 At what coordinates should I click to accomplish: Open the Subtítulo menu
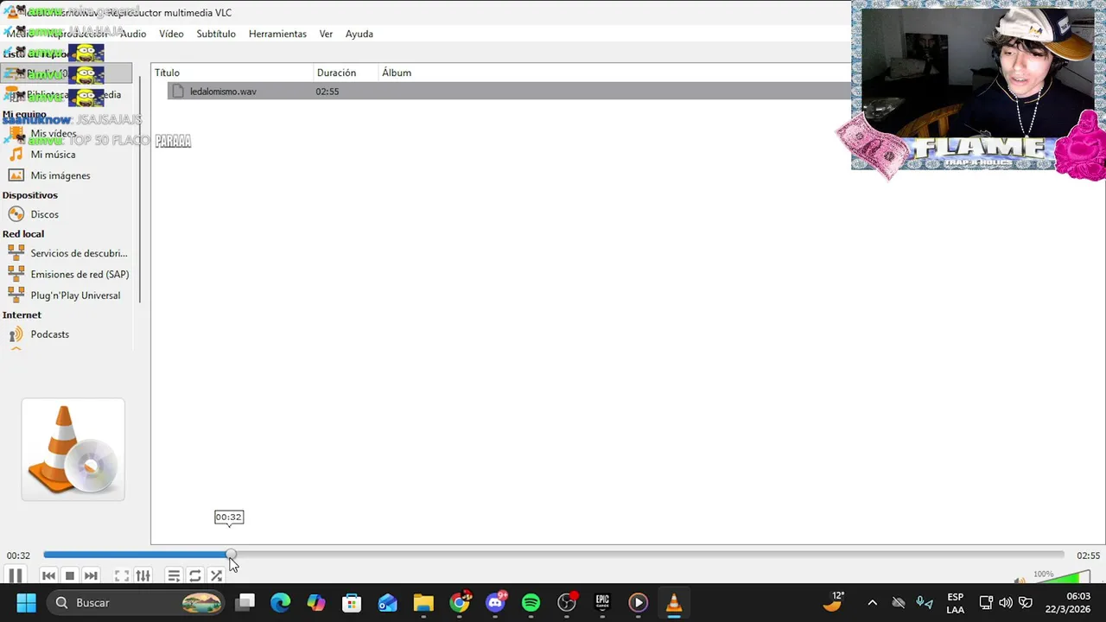coord(216,34)
